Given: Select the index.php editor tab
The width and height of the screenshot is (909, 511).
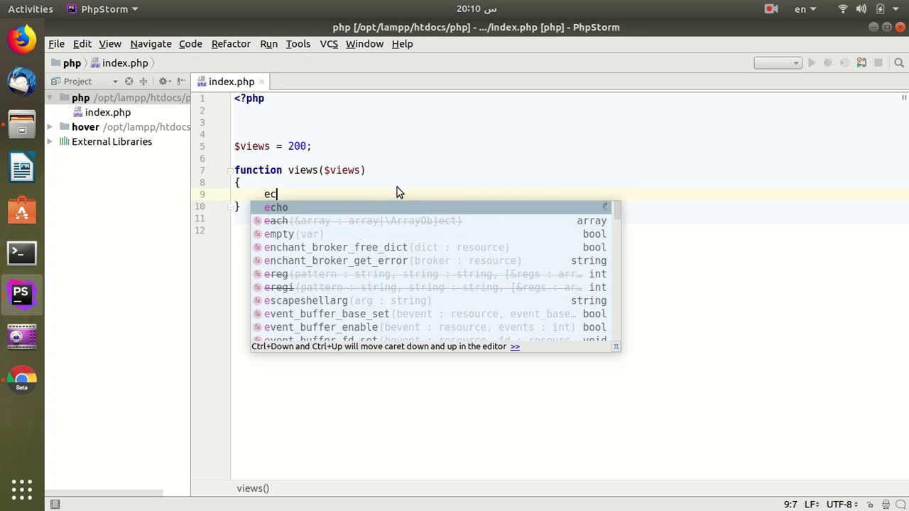Looking at the screenshot, I should point(232,82).
